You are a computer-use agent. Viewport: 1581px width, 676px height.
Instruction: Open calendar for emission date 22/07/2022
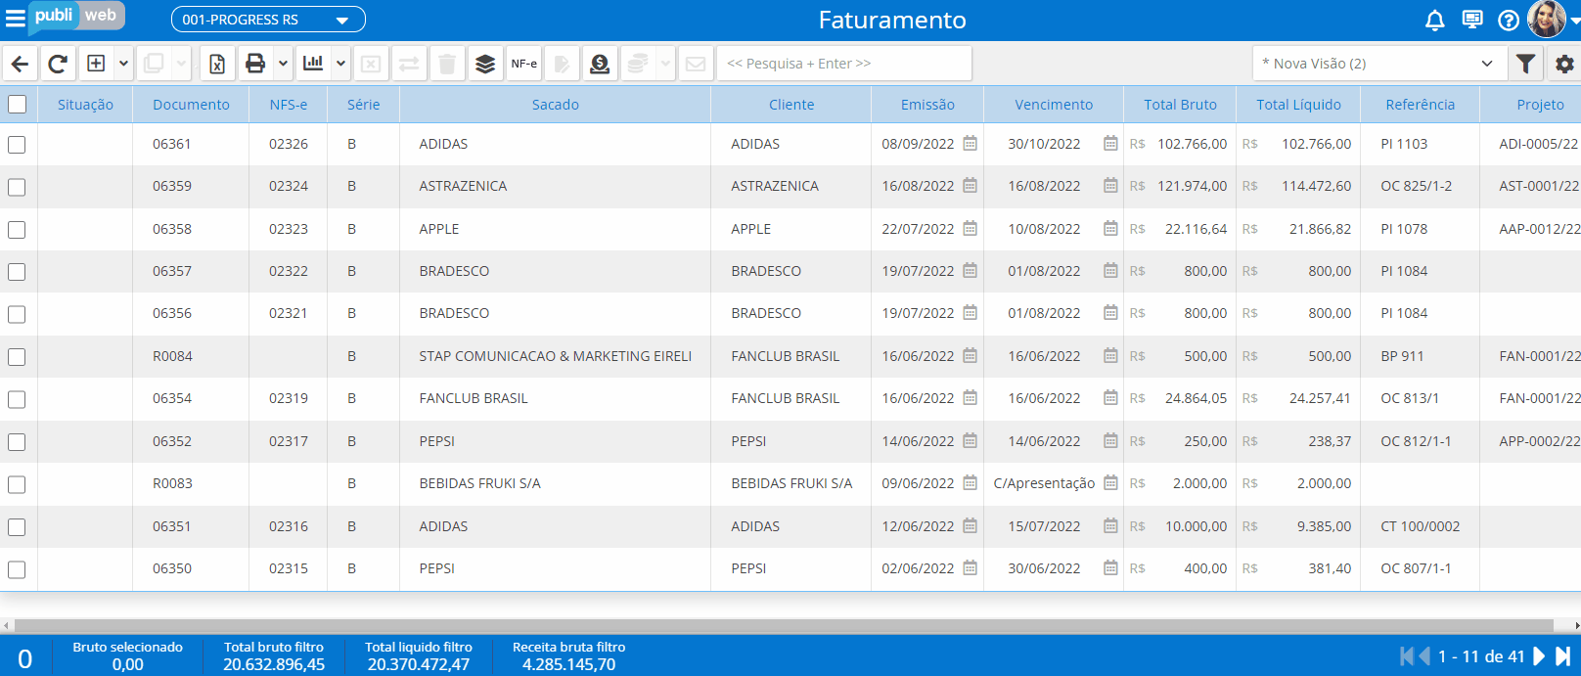pos(970,228)
